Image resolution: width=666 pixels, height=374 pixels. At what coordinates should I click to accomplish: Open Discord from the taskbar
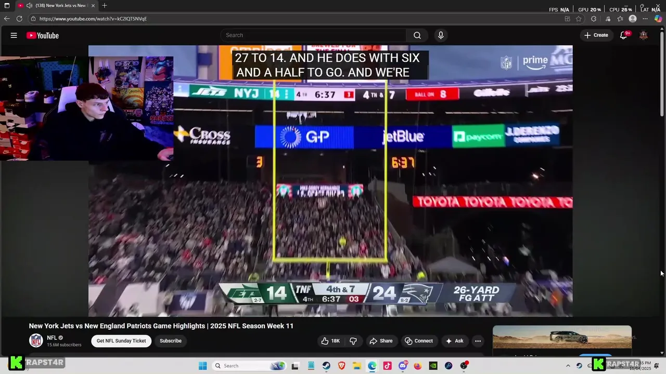coord(403,366)
